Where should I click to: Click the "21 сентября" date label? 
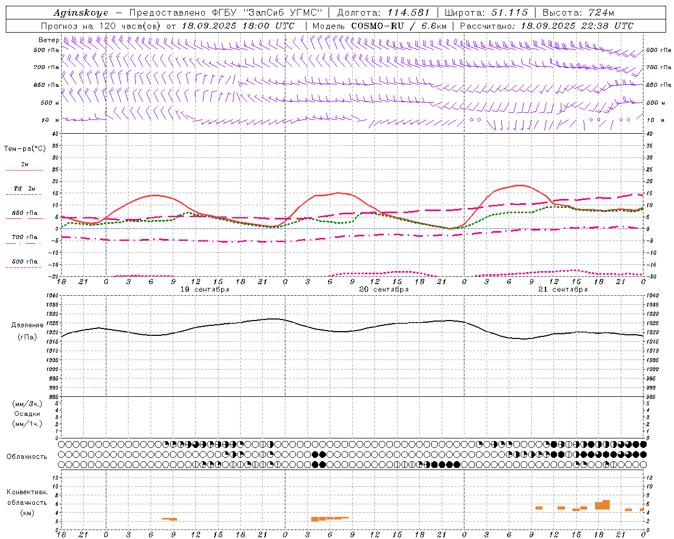click(x=563, y=290)
